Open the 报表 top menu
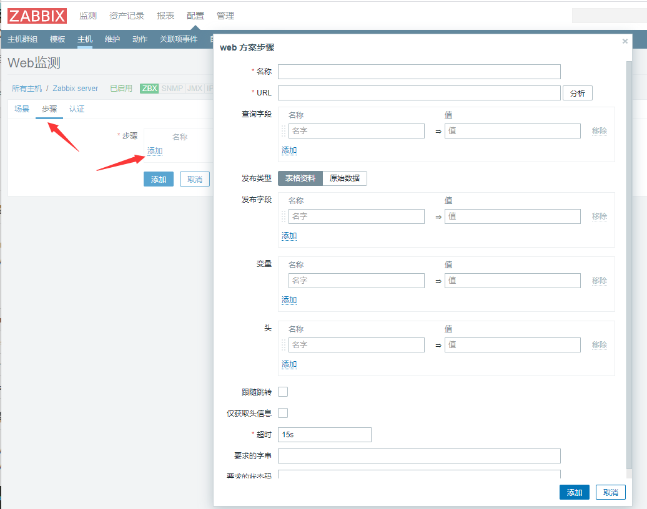The height and width of the screenshot is (509, 647). tap(165, 16)
